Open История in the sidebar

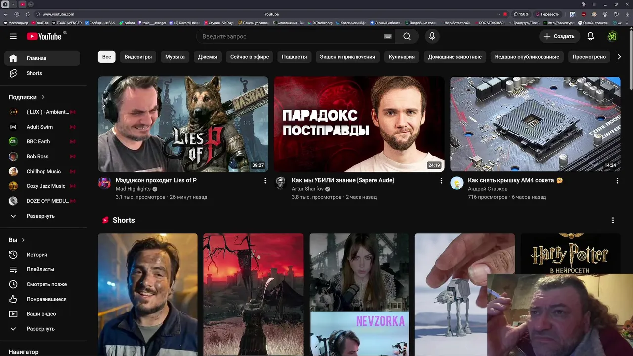[43, 255]
